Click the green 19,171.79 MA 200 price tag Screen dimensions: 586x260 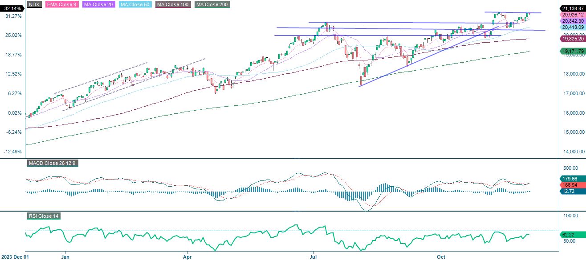(573, 51)
